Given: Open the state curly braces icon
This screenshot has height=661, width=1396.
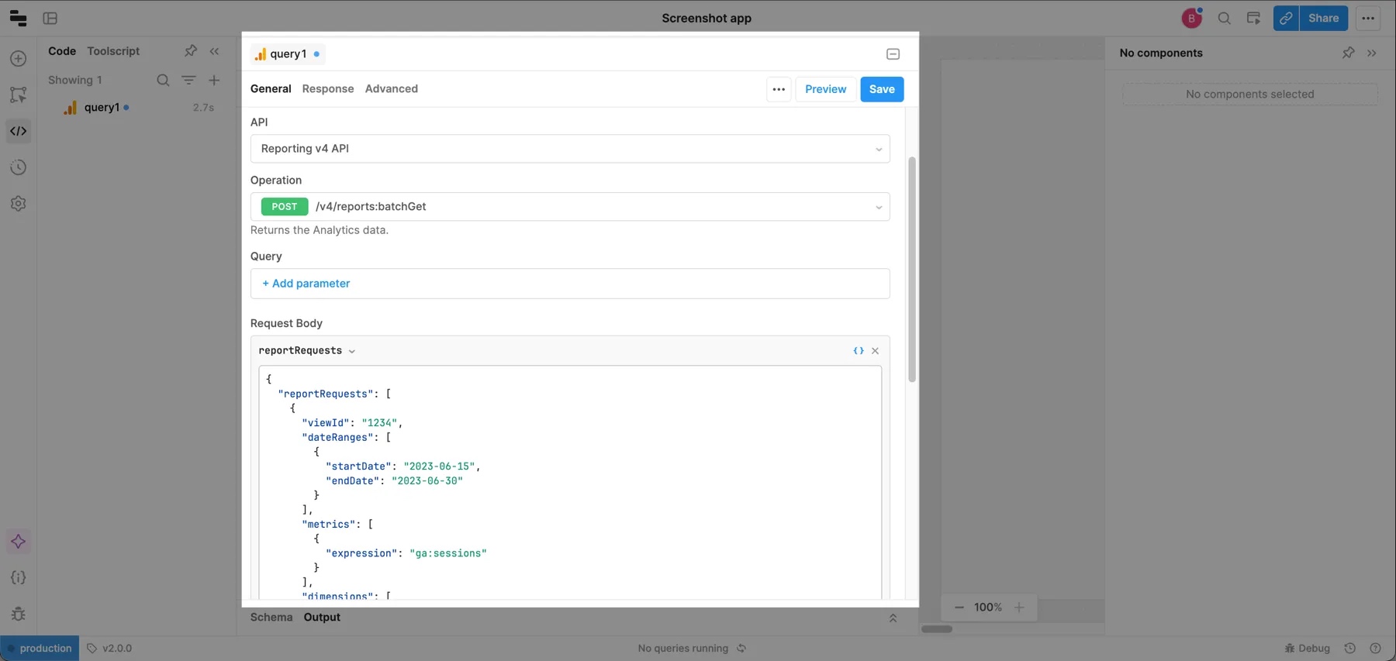Looking at the screenshot, I should [x=19, y=578].
